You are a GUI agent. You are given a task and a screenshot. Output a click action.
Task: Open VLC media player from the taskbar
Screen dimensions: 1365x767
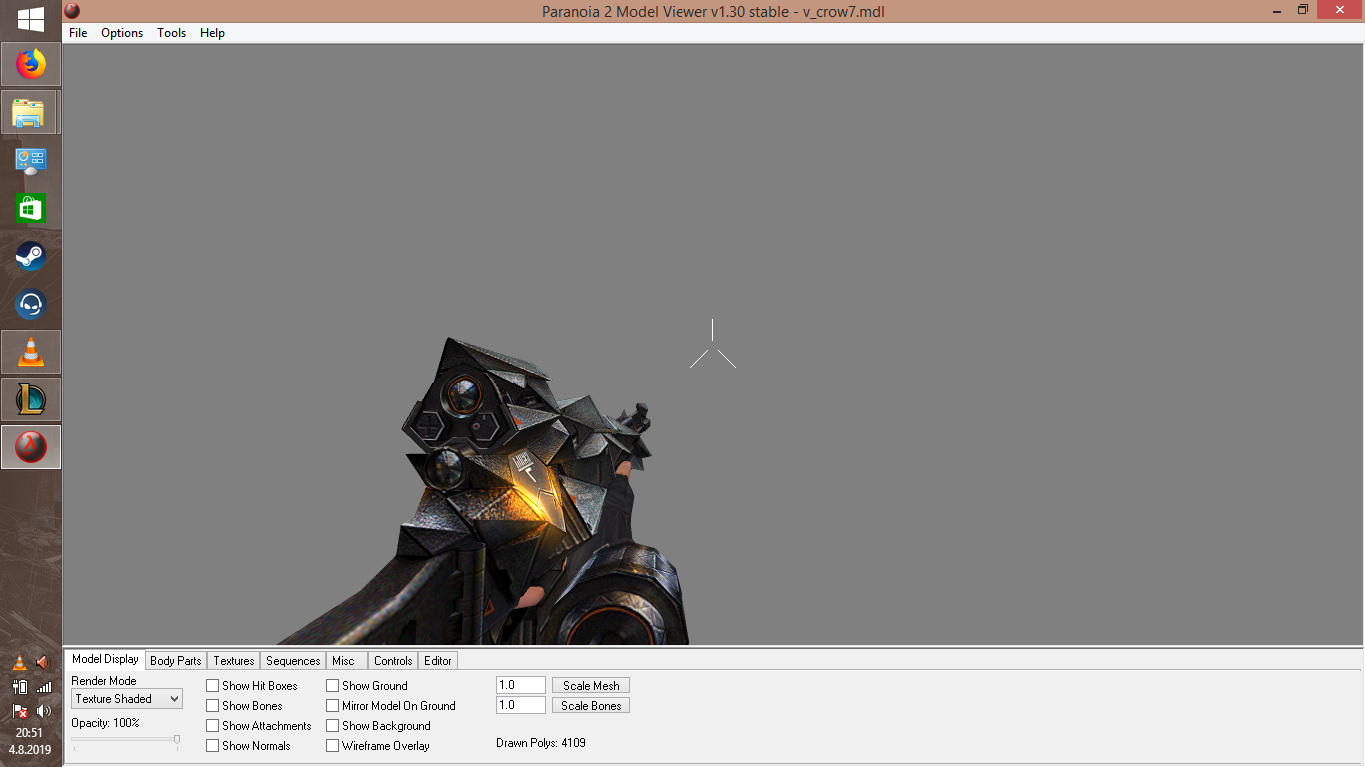point(31,353)
